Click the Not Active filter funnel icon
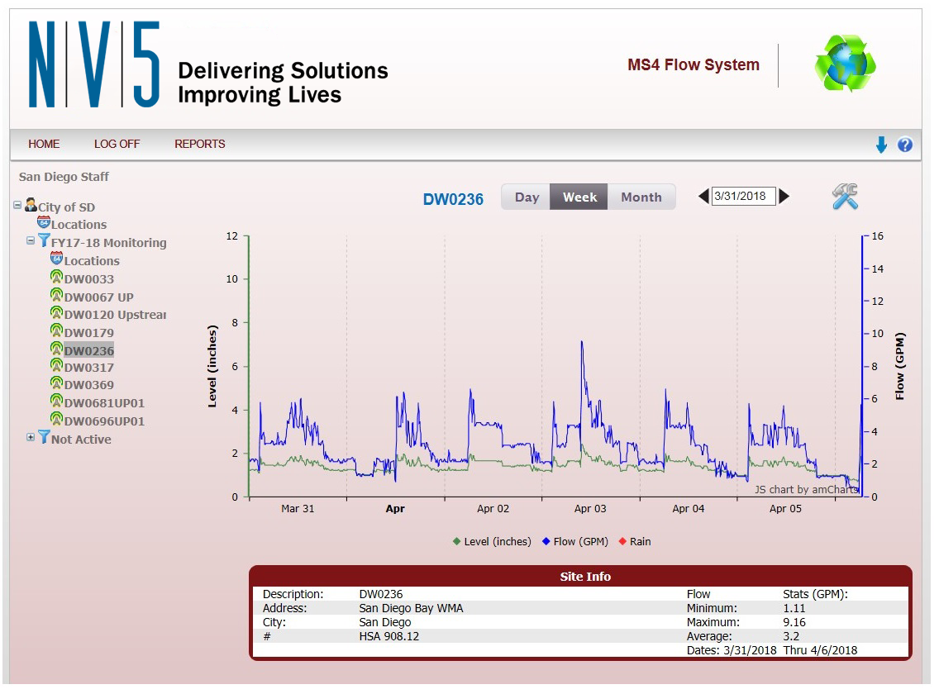Image resolution: width=939 pixels, height=694 pixels. (x=44, y=438)
